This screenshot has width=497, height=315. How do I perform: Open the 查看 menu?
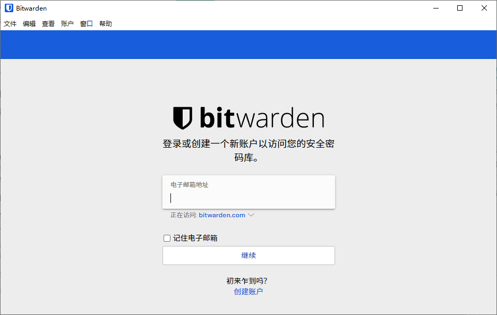pos(48,24)
